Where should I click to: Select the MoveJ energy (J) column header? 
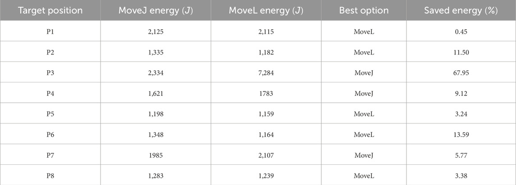(x=155, y=11)
